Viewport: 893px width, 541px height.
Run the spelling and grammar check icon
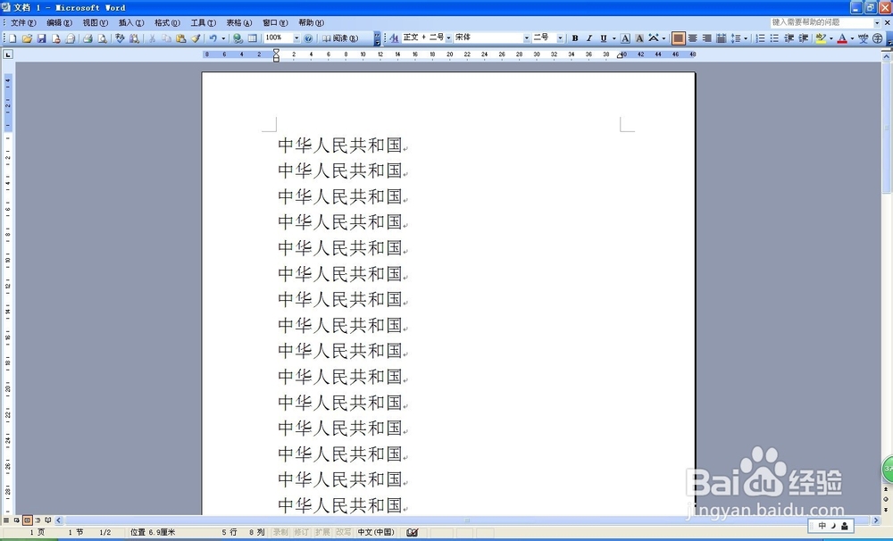[120, 38]
